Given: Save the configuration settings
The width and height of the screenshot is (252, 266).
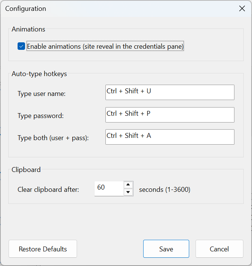Looking at the screenshot, I should (166, 249).
